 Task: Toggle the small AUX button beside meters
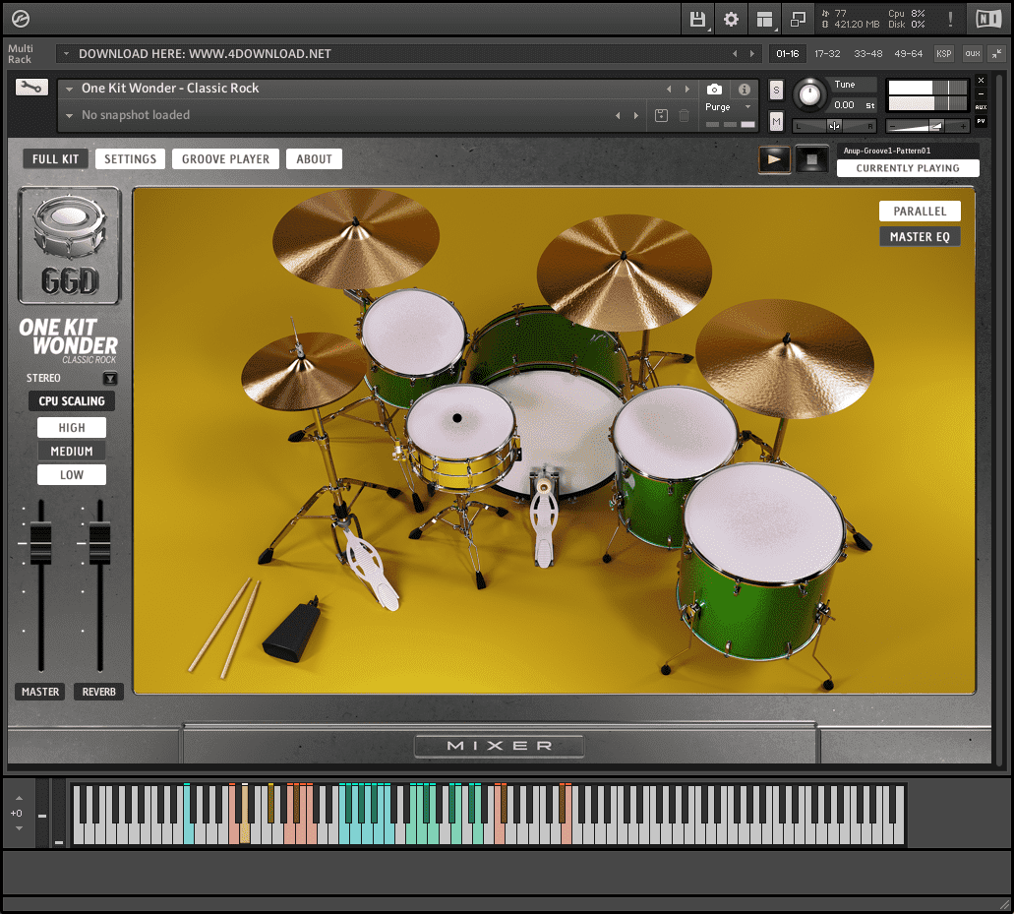981,107
